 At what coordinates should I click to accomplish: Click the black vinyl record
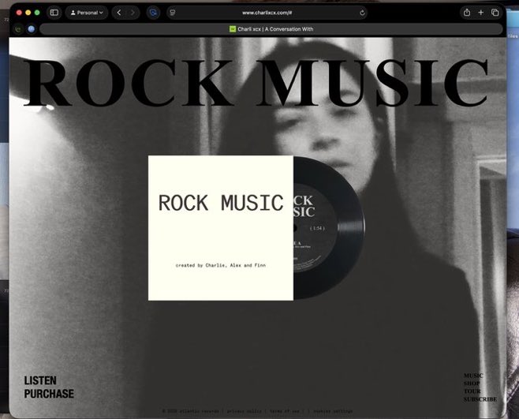[x=330, y=228]
